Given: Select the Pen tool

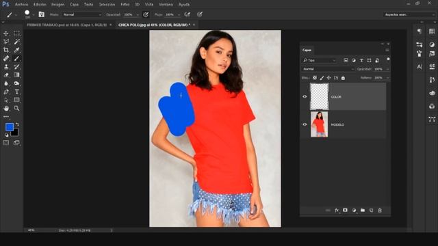Looking at the screenshot, I should point(6,92).
